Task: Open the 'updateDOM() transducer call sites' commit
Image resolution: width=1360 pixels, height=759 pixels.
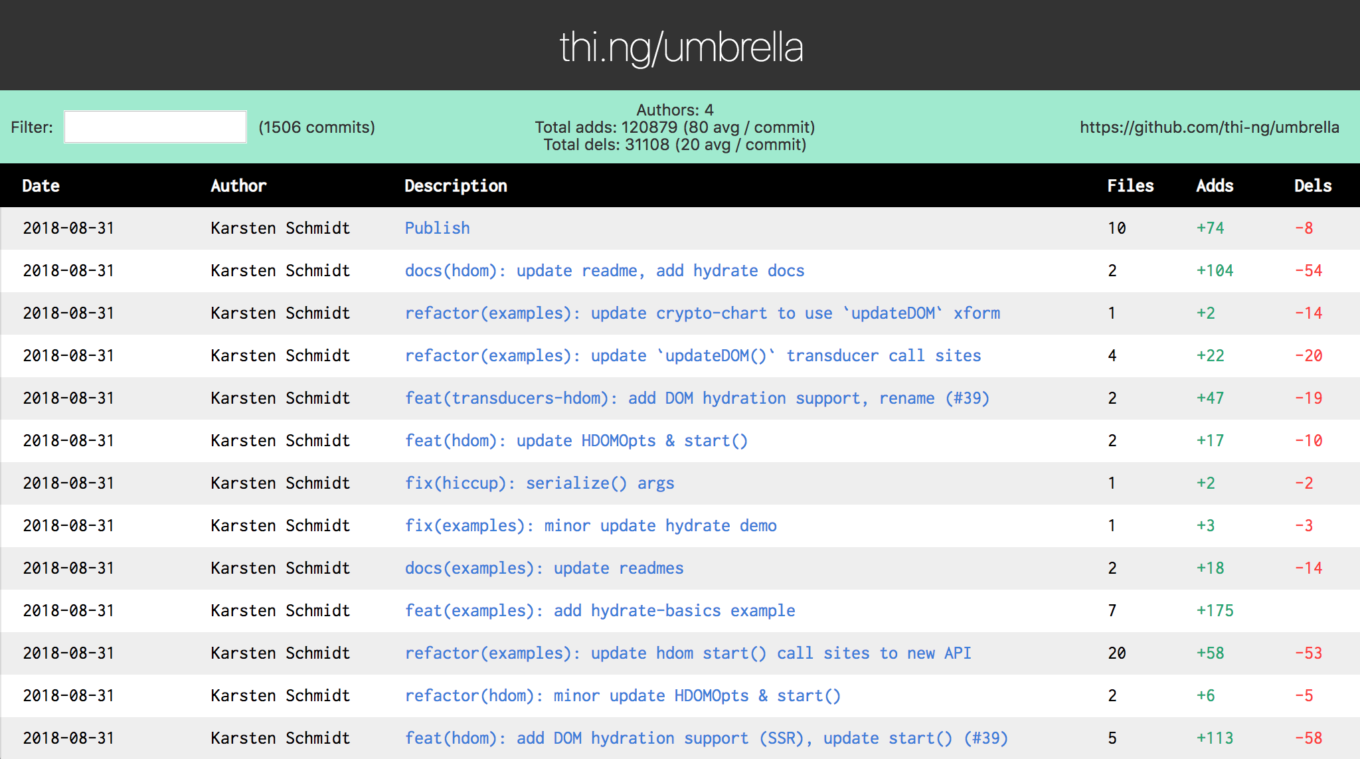Action: point(693,355)
